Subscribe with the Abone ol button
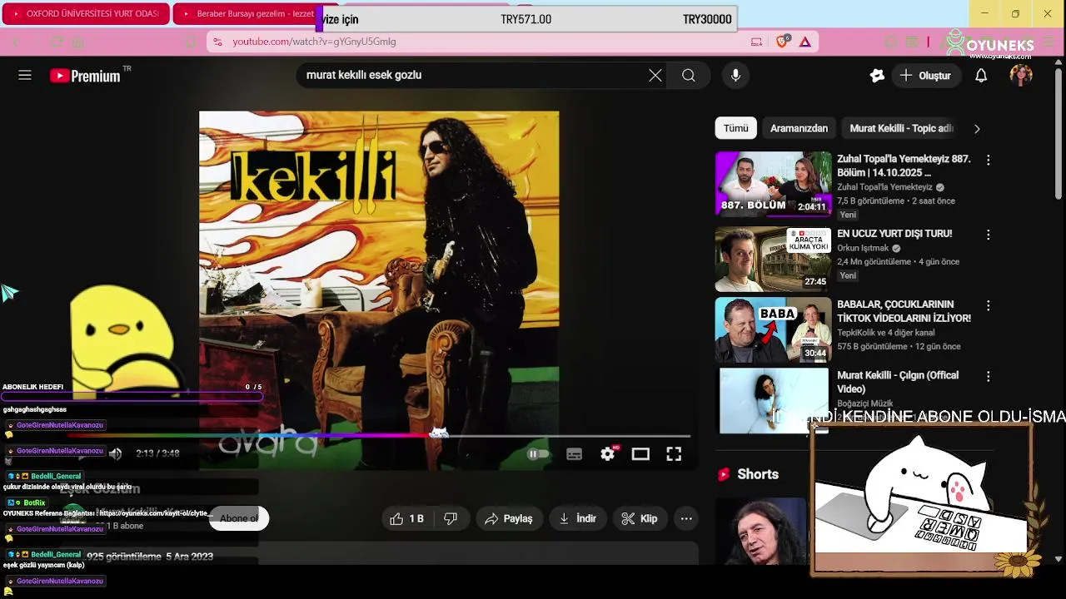The image size is (1066, 599). [239, 518]
